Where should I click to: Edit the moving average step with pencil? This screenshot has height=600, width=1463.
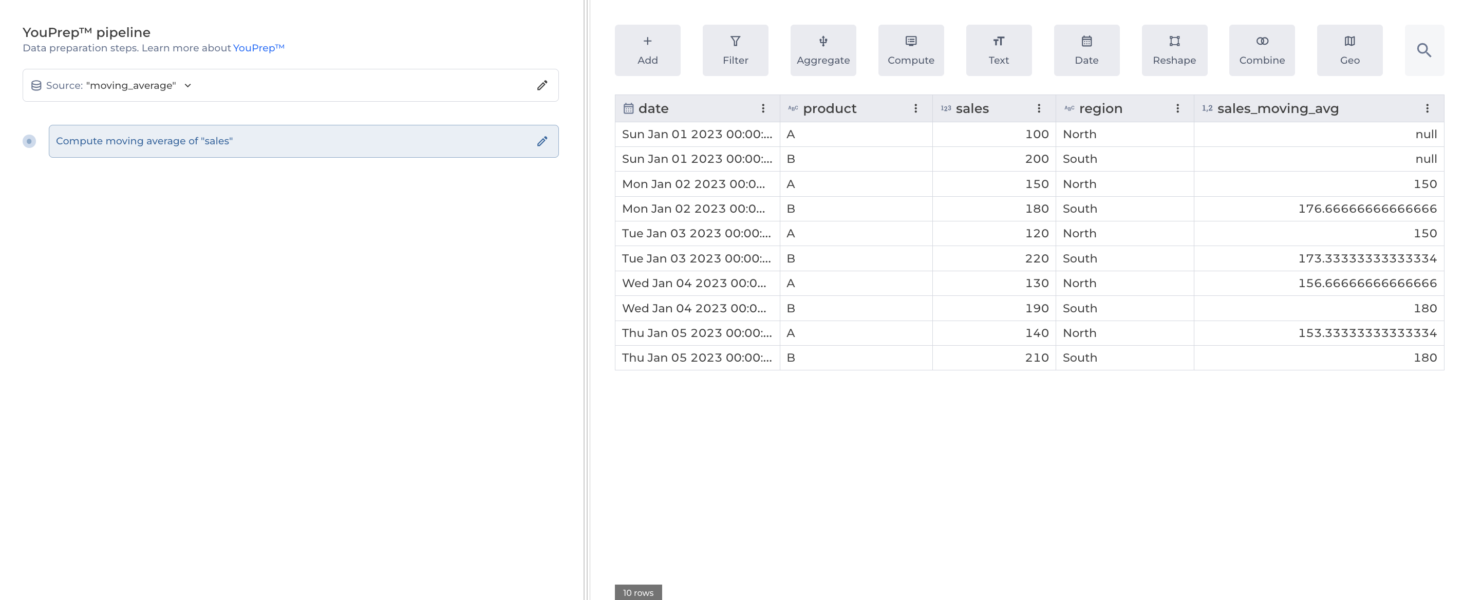click(542, 141)
